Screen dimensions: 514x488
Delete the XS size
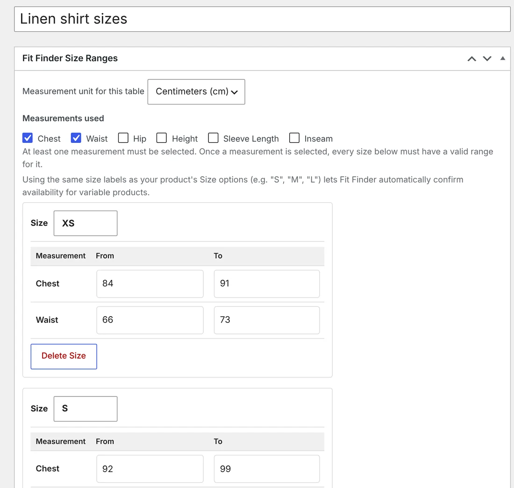coord(64,356)
